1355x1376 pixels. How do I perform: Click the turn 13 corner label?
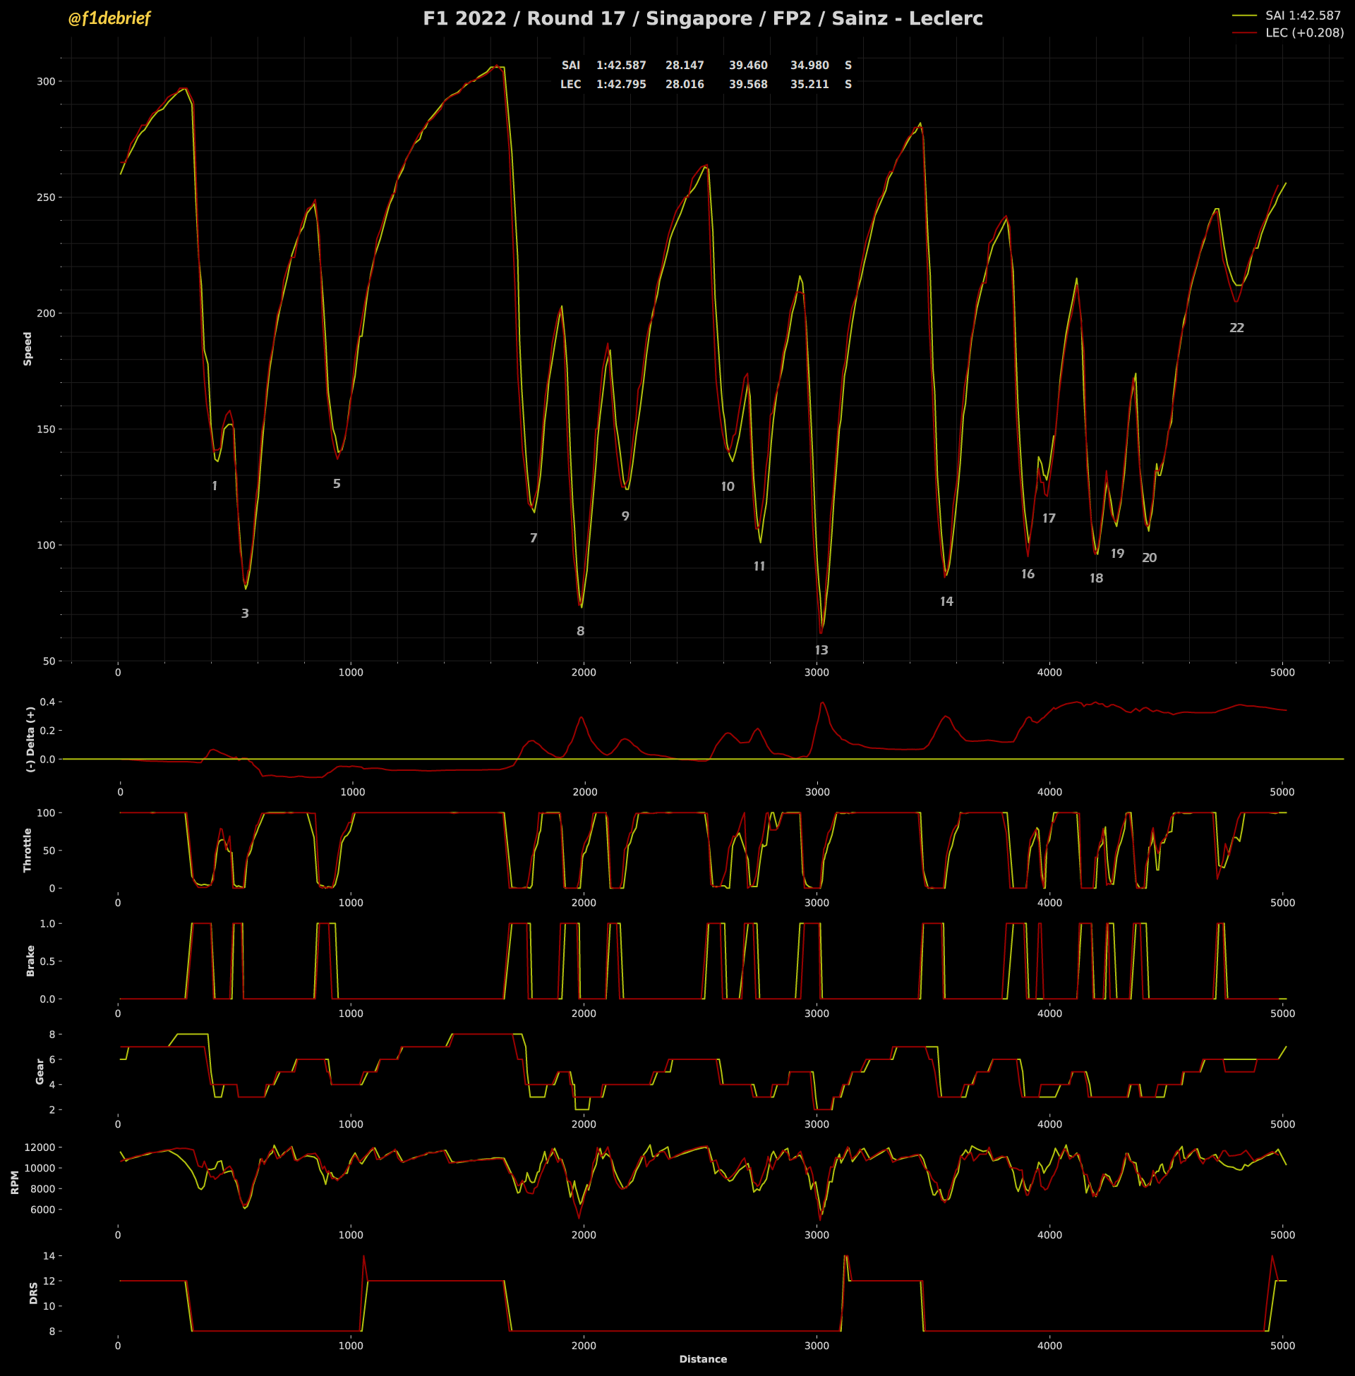[x=821, y=650]
